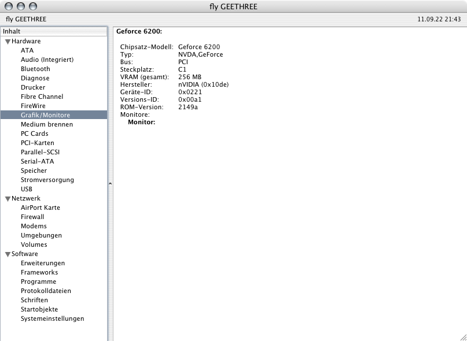Open Programme entry

click(x=38, y=281)
